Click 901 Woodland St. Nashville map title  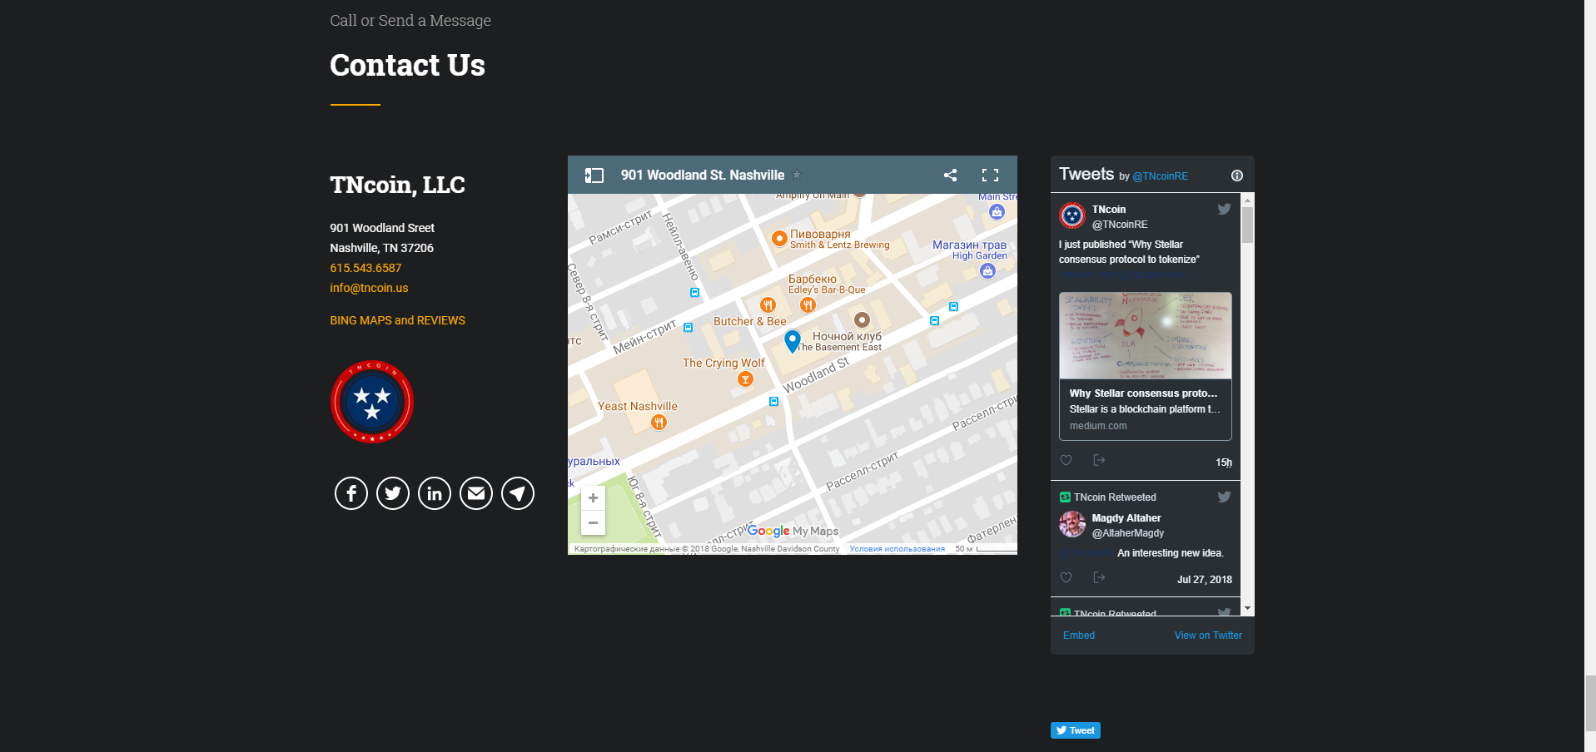pos(703,175)
